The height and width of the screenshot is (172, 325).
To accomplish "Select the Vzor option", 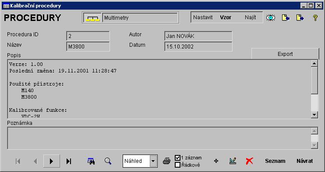I will point(226,17).
